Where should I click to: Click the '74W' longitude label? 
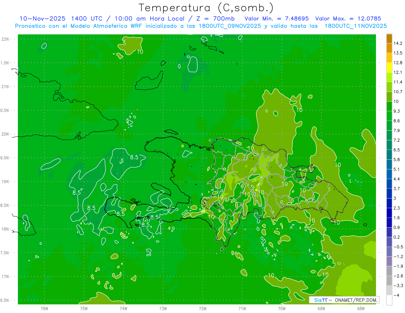(123, 309)
